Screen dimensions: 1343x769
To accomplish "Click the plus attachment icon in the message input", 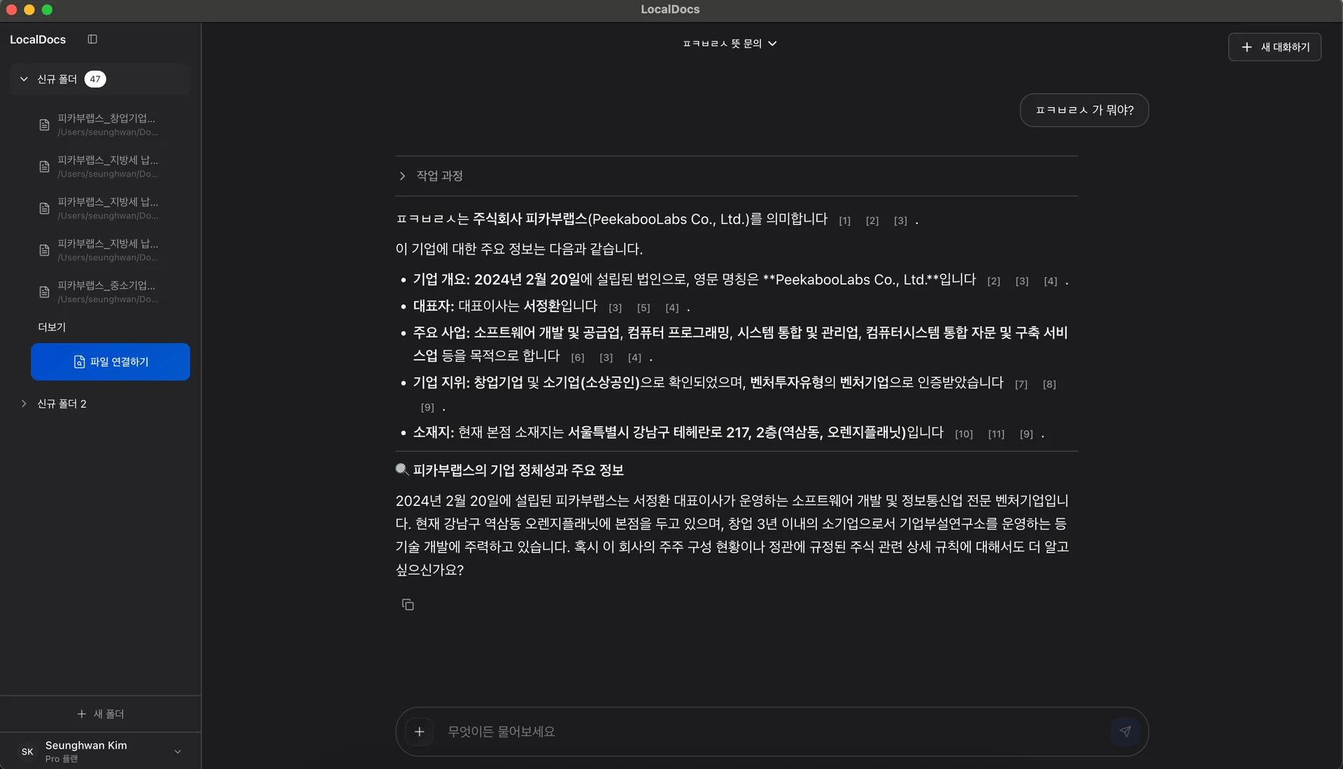I will click(x=420, y=731).
